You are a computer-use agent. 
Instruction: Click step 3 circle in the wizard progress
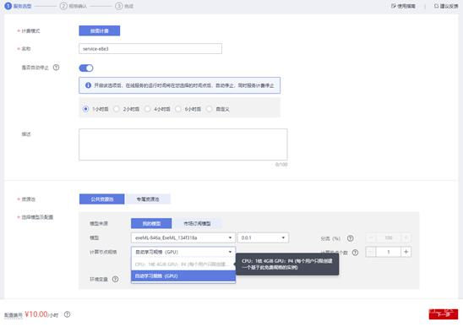click(x=118, y=6)
